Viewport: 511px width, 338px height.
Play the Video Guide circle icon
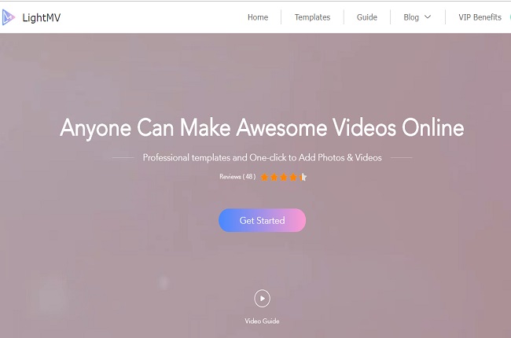(x=262, y=298)
